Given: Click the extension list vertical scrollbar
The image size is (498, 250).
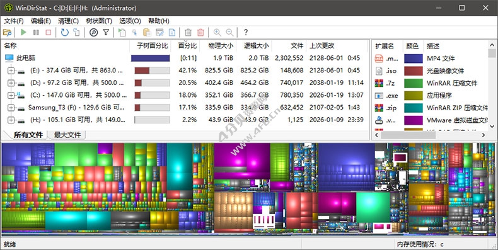Looking at the screenshot, I should point(492,86).
